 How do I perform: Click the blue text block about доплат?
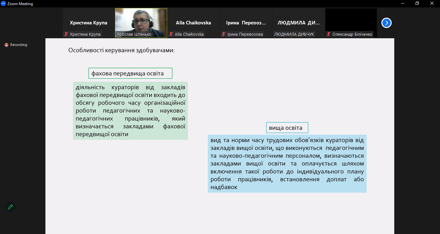pyautogui.click(x=287, y=164)
